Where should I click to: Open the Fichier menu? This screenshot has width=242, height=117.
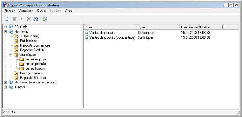click(x=9, y=11)
